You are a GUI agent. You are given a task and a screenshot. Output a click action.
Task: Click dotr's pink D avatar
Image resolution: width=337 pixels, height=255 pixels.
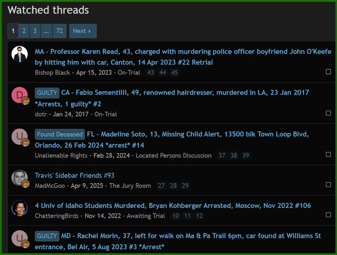click(19, 95)
